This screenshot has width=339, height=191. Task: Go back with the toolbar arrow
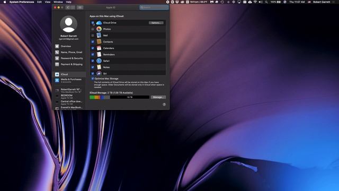click(68, 7)
